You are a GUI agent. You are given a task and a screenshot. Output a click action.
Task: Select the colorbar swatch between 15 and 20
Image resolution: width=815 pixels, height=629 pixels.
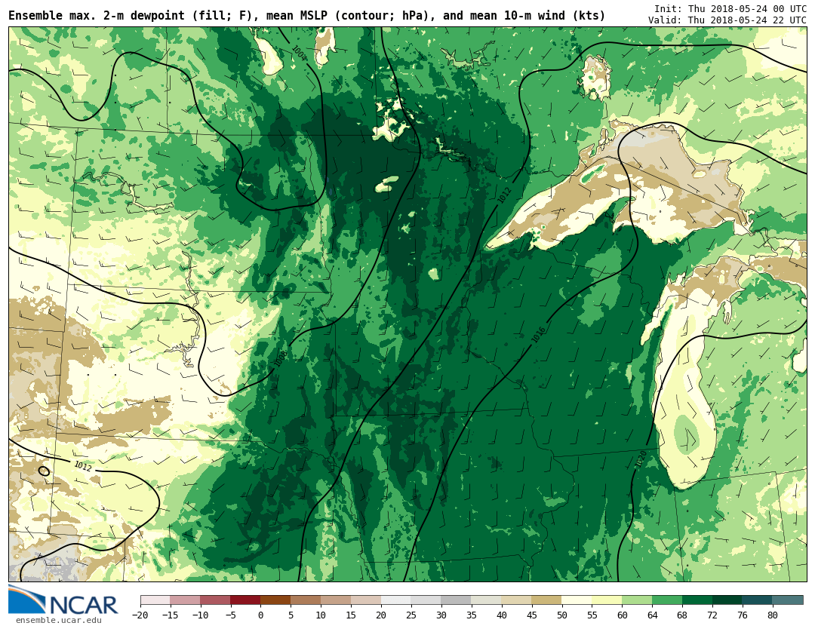(x=367, y=600)
